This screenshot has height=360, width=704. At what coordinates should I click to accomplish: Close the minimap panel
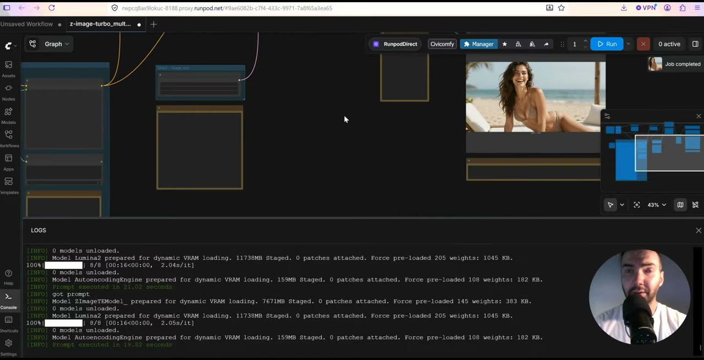tap(698, 116)
